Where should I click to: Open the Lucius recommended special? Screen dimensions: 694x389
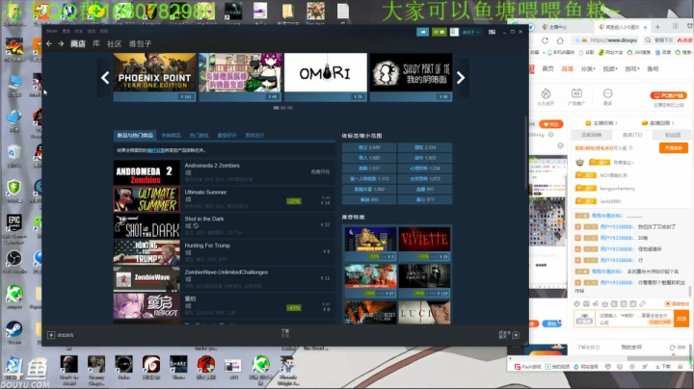tap(424, 313)
